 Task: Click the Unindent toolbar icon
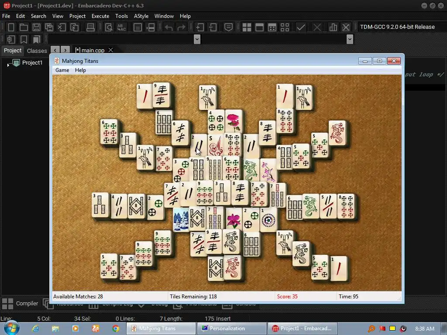point(213,27)
